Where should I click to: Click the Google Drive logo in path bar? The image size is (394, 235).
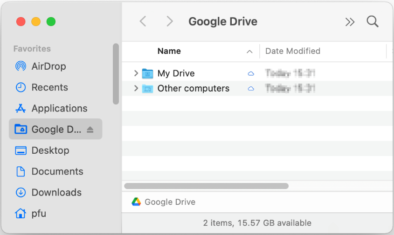pyautogui.click(x=136, y=202)
